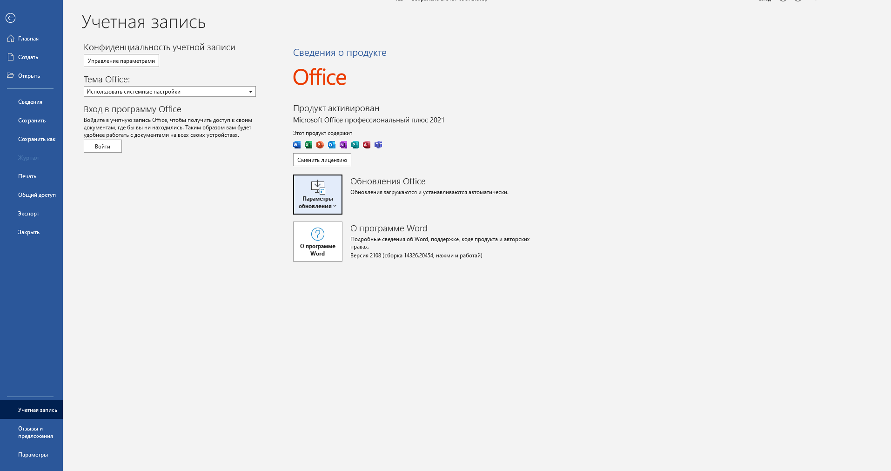Click Microsoft Office профессиональный плюс 2021 text
This screenshot has width=891, height=471.
point(369,120)
